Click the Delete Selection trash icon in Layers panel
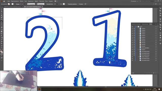Image resolution: width=162 pixels, height=91 pixels. pyautogui.click(x=156, y=73)
